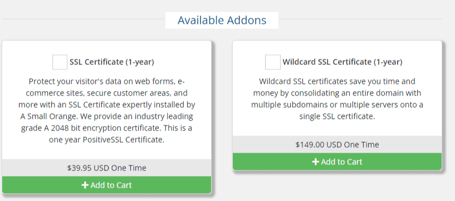Click 'Wildcard SSL certificates save you time' line
The width and height of the screenshot is (455, 201).
[337, 81]
